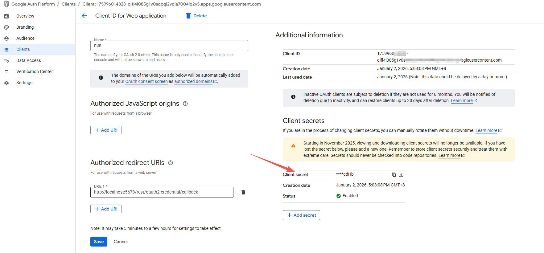Click the back arrow icon
This screenshot has height=253, width=544.
coord(84,16)
